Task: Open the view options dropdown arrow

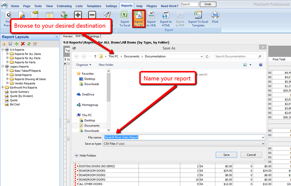Action: 251,65
